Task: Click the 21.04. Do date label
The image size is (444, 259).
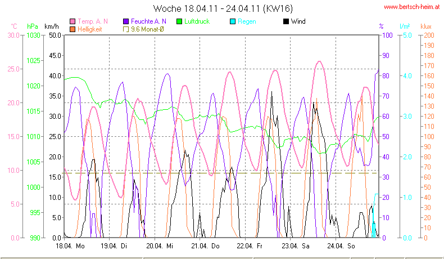Action: 205,246
